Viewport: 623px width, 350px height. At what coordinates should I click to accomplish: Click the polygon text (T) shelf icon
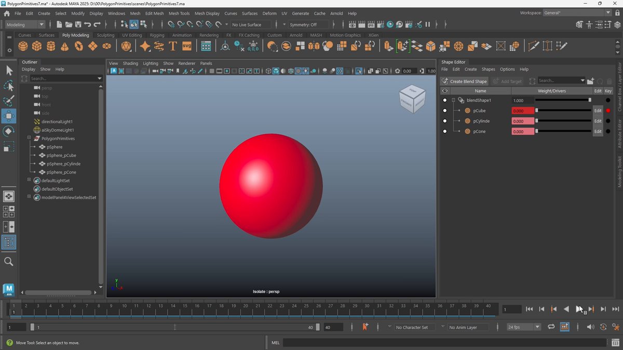[173, 46]
